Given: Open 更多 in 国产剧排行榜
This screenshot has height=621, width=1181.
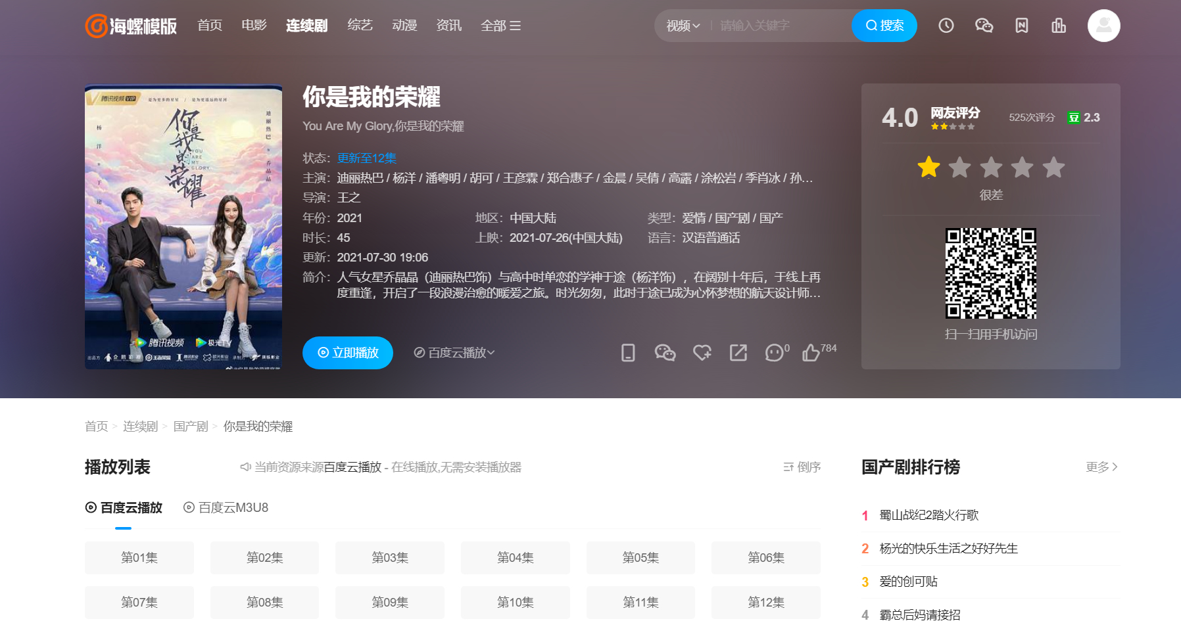Looking at the screenshot, I should (x=1102, y=467).
